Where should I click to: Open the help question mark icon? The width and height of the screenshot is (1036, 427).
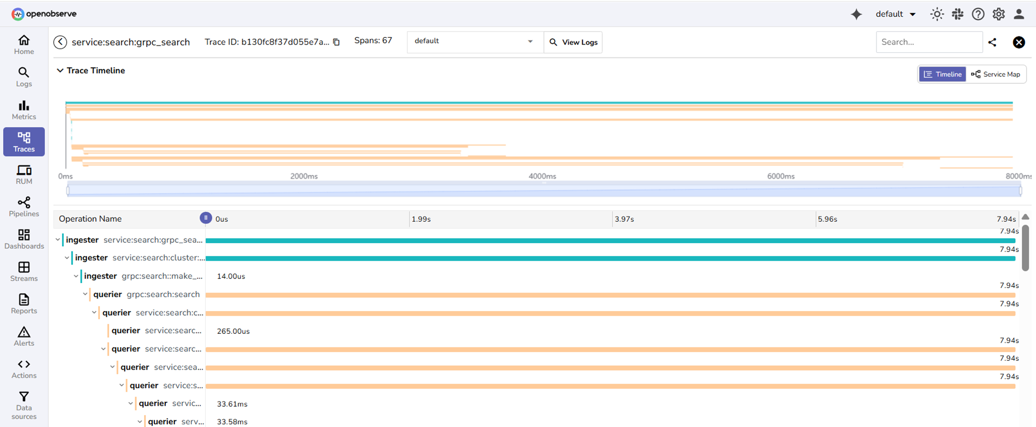tap(978, 14)
